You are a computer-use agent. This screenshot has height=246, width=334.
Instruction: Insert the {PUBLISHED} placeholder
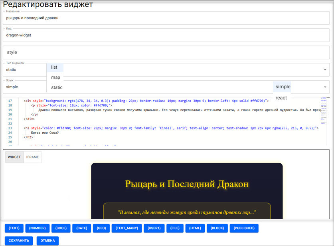(x=244, y=228)
